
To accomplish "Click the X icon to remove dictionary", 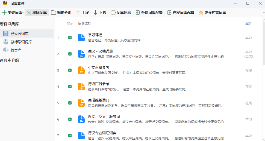I will [x=29, y=13].
